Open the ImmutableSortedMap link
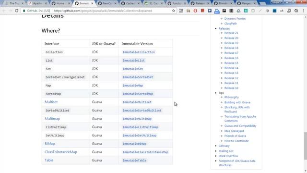This screenshot has height=173, width=307. click(138, 94)
